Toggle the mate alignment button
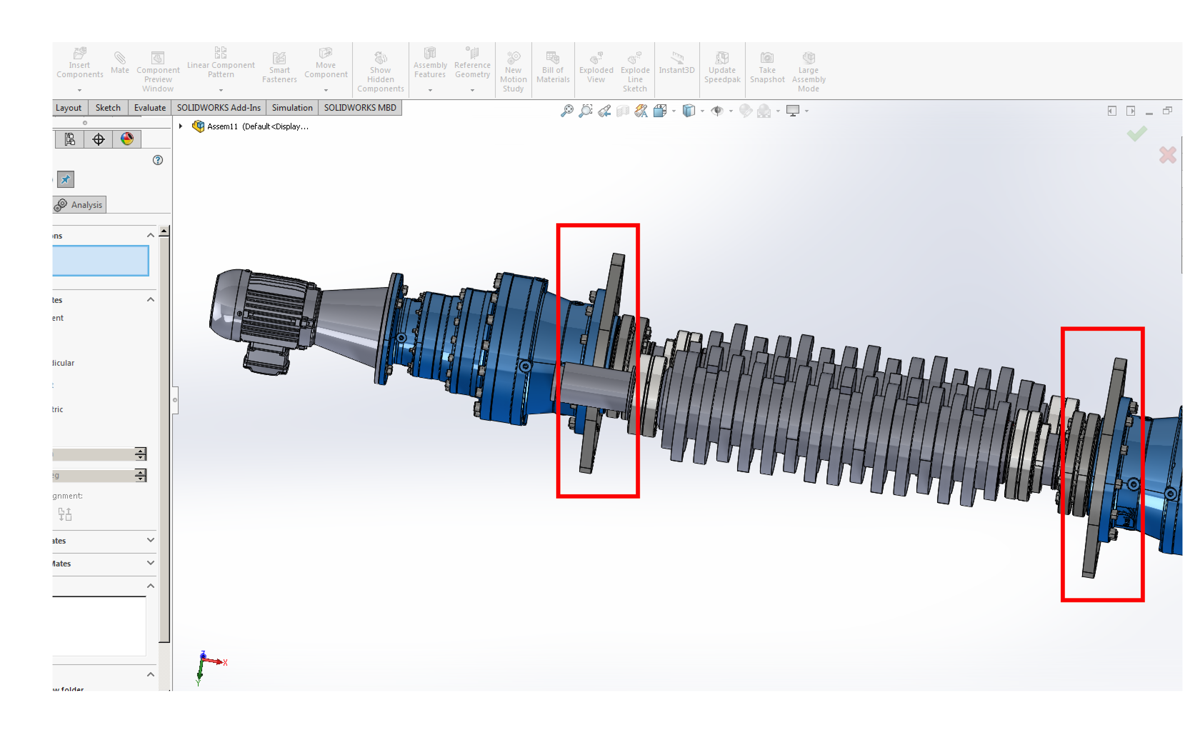The height and width of the screenshot is (750, 1200). tap(65, 514)
